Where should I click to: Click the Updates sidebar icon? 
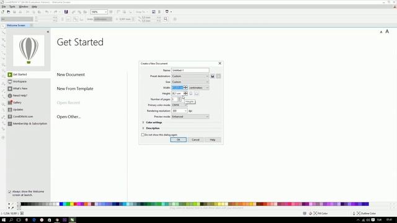(10, 110)
